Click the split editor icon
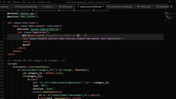Viewport: 176px width, 99px height. pyautogui.click(x=171, y=7)
